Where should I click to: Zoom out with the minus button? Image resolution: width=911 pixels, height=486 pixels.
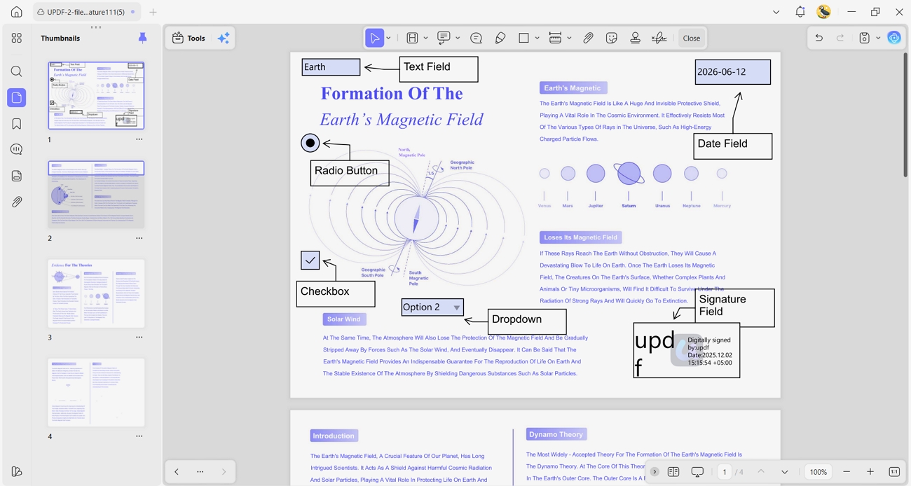pos(847,472)
